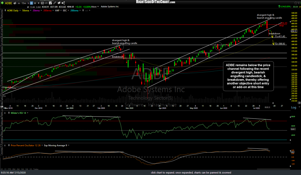This screenshot has height=175, width=301.
Task: Click the Adobe Systems Inc company name
Action: 110,7
